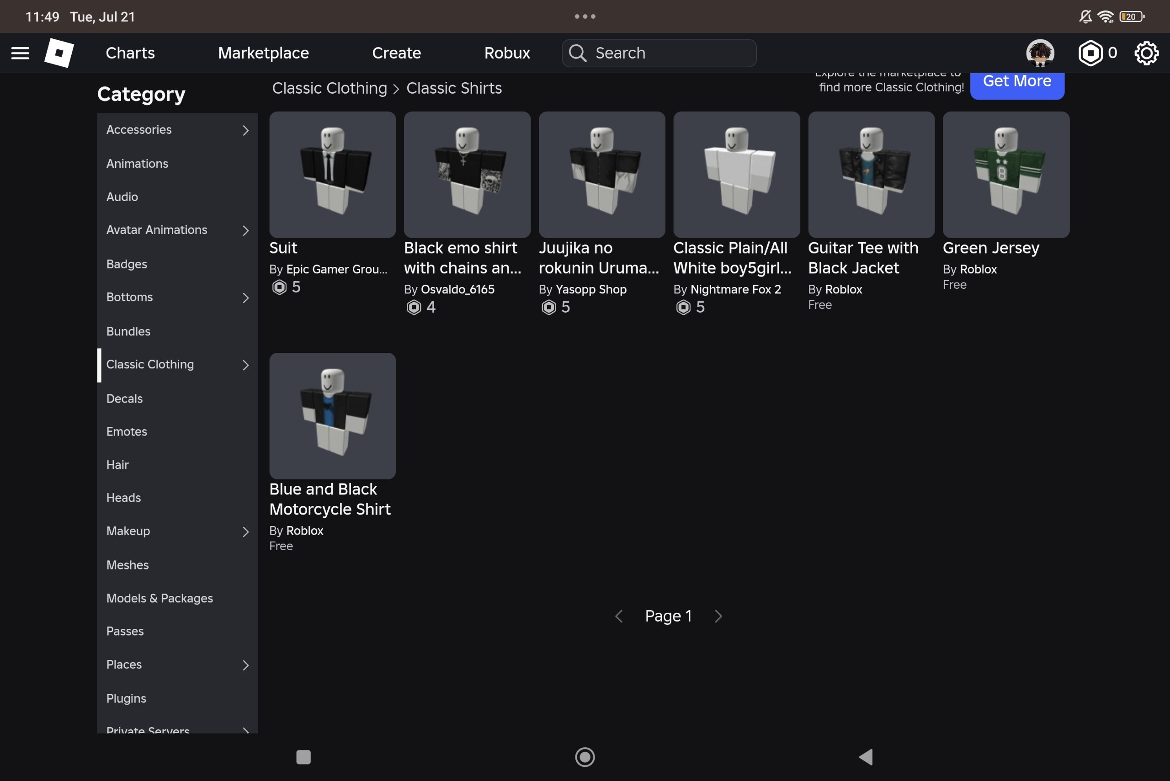The width and height of the screenshot is (1170, 781).
Task: Tap the search magnifier icon
Action: coord(577,53)
